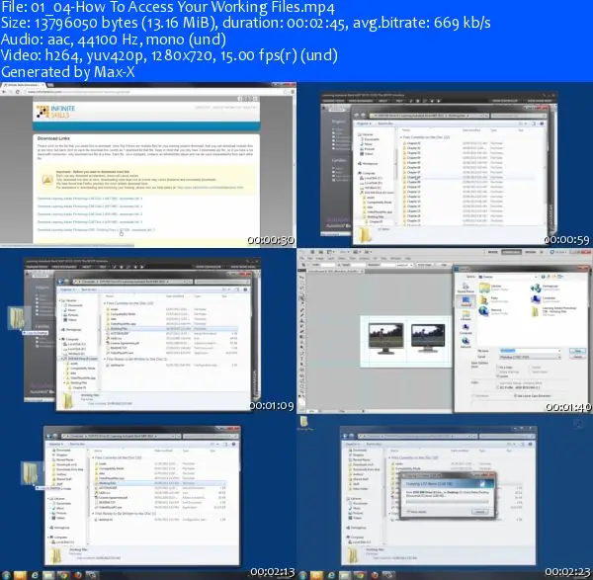Click header text "File: 01_04-How To Access Your Working Files.mp4"
593x580 pixels.
coord(168,7)
